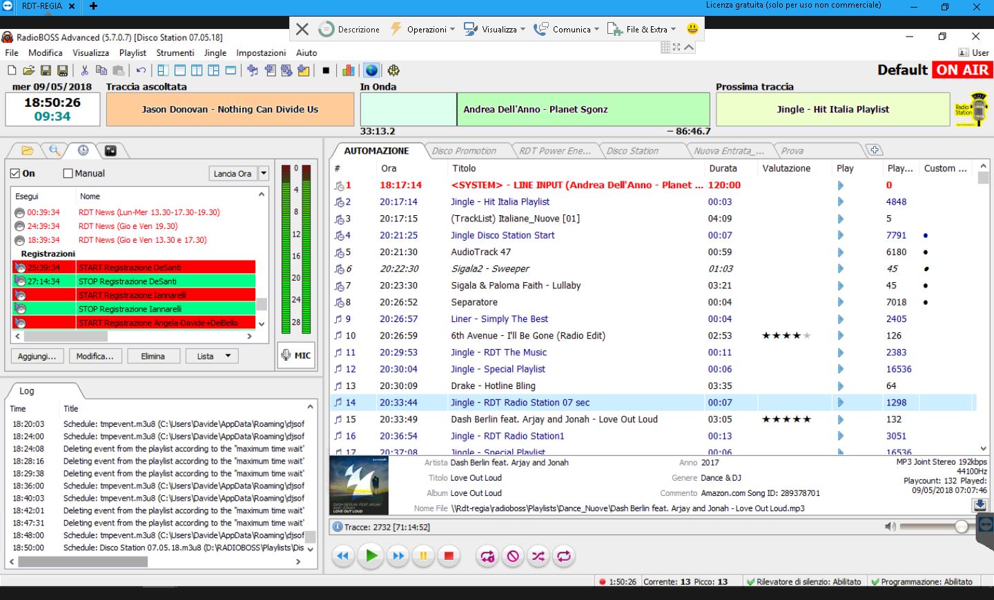Click the Aggiungi... button
This screenshot has height=600, width=994.
coord(37,357)
